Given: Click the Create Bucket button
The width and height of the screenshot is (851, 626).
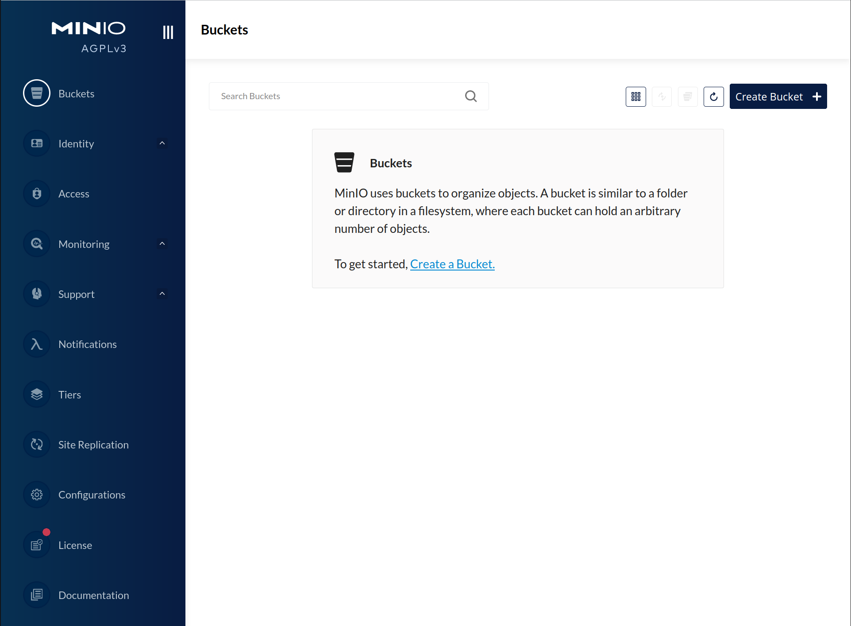Looking at the screenshot, I should point(778,97).
